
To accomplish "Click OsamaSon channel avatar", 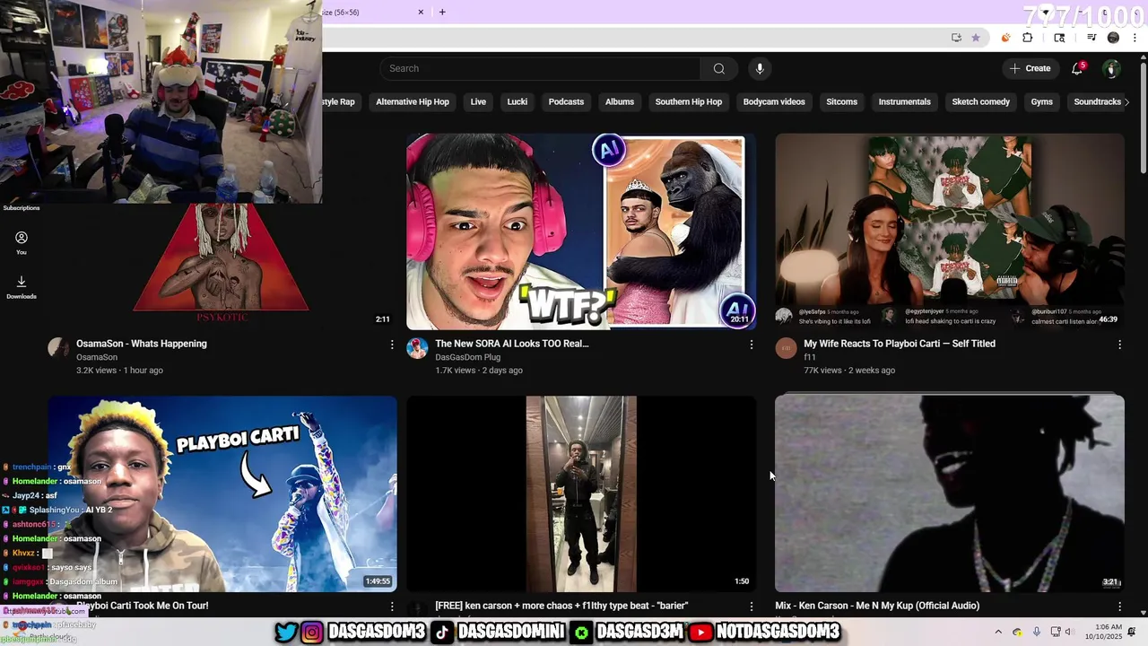I will click(58, 348).
